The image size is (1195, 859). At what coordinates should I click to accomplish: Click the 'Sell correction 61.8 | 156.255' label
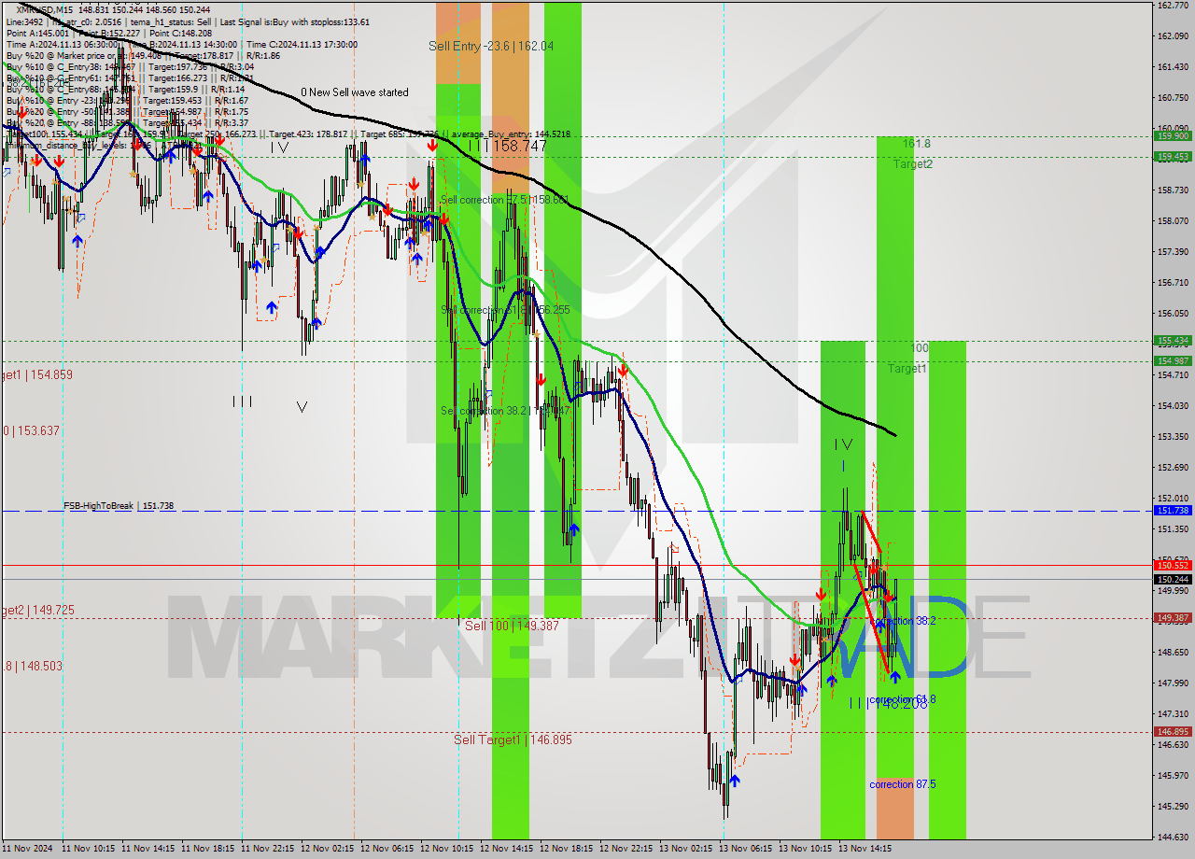pos(505,310)
